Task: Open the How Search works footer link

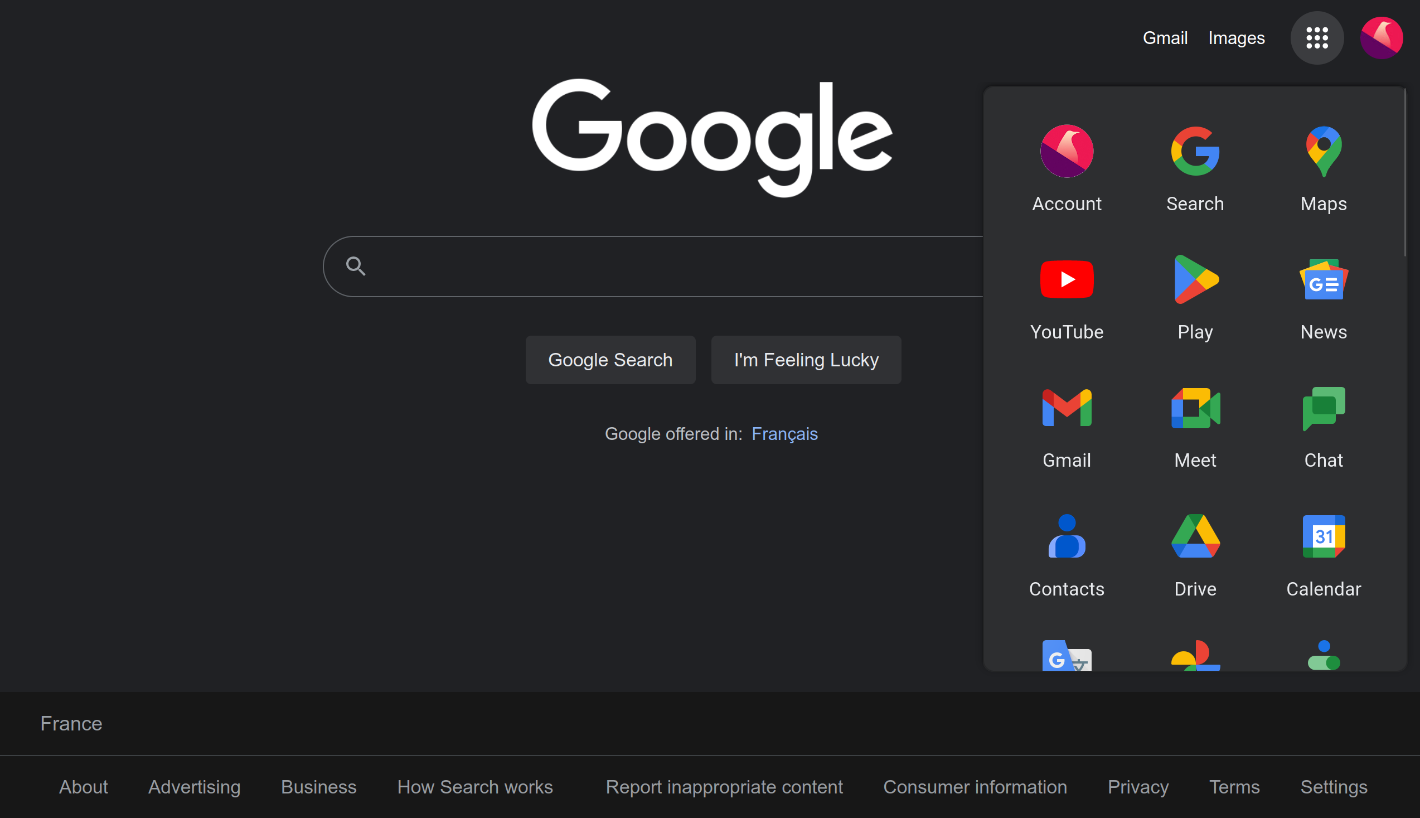Action: click(474, 787)
